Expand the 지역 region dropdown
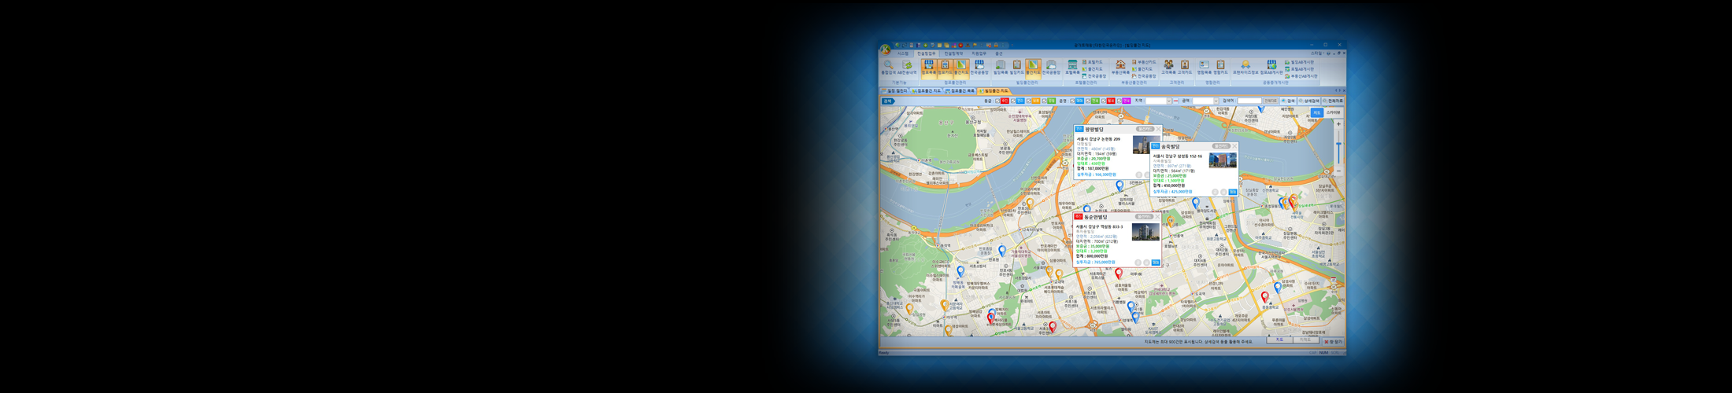The height and width of the screenshot is (393, 1732). click(1169, 101)
